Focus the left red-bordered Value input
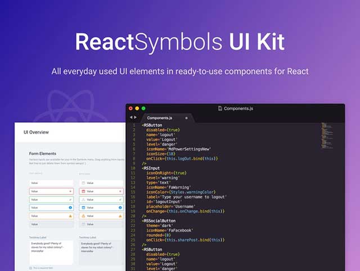The width and height of the screenshot is (360, 271). (51, 191)
